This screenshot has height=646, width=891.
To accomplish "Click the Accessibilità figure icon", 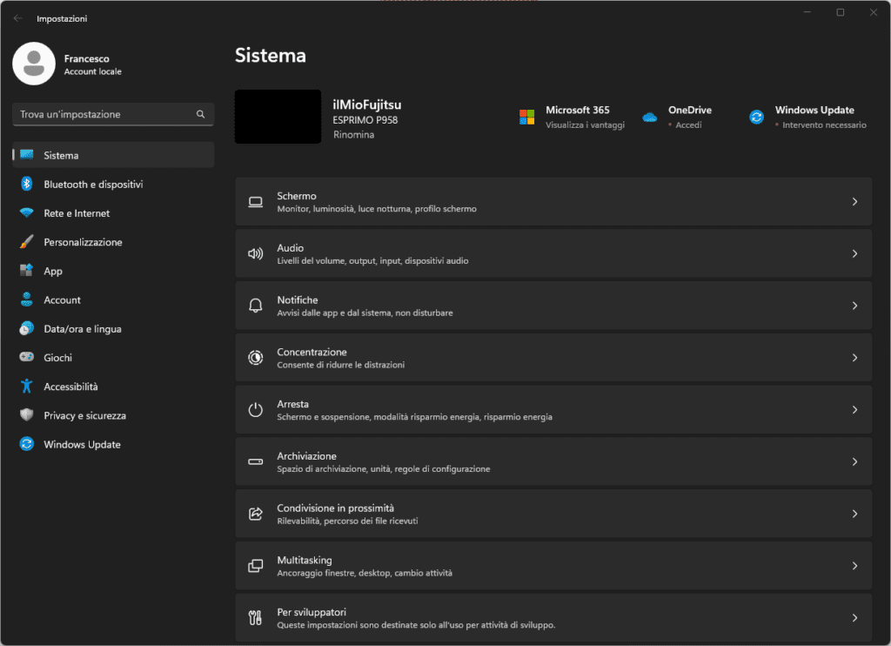I will click(27, 387).
